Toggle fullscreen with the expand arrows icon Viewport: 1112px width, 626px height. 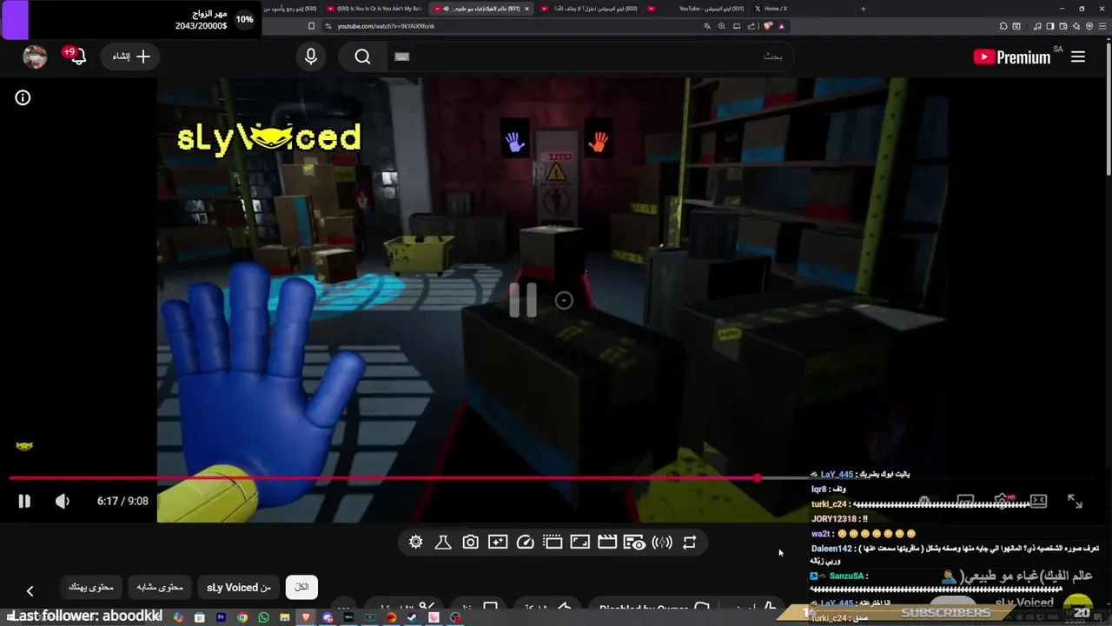[1075, 501]
